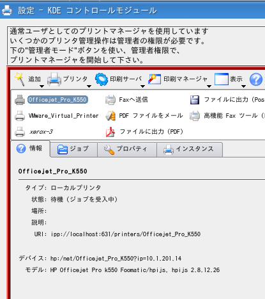Expand the プリンタ dropdown arrow

(89, 86)
